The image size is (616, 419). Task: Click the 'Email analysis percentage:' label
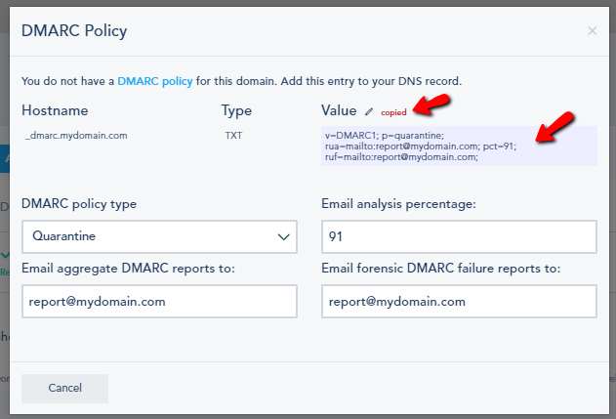[x=397, y=204]
